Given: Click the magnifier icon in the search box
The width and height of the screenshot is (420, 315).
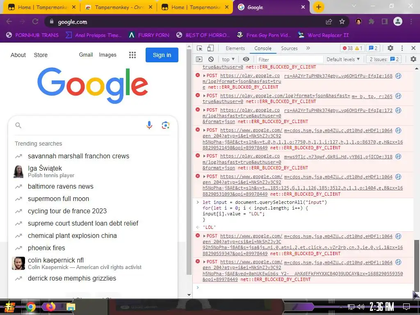Looking at the screenshot, I should [x=18, y=125].
